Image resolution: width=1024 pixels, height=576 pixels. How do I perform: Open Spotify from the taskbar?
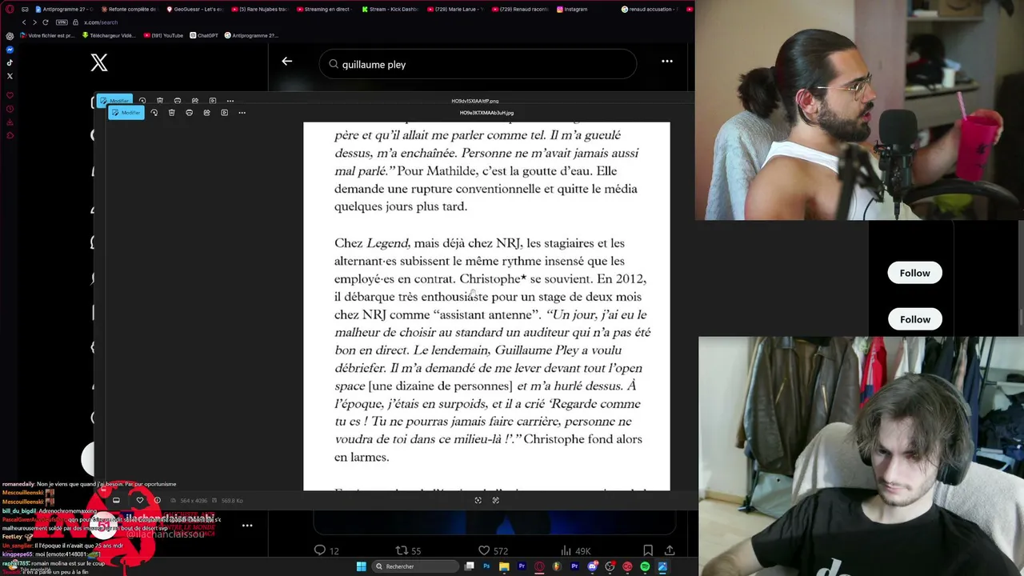645,566
